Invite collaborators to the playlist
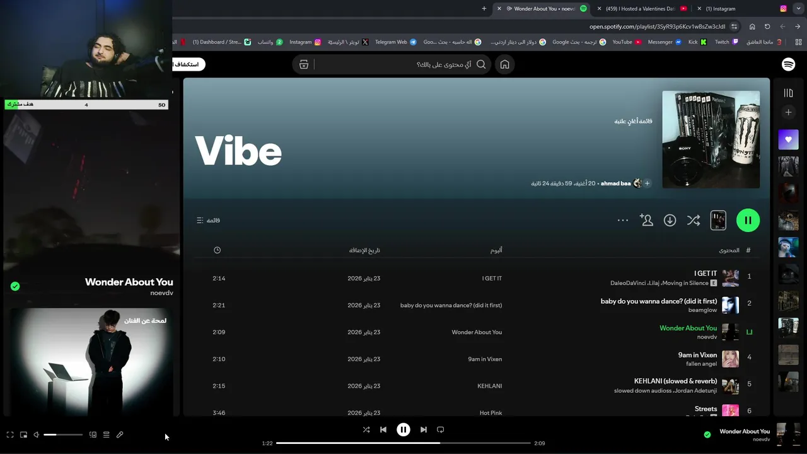 [x=646, y=220]
